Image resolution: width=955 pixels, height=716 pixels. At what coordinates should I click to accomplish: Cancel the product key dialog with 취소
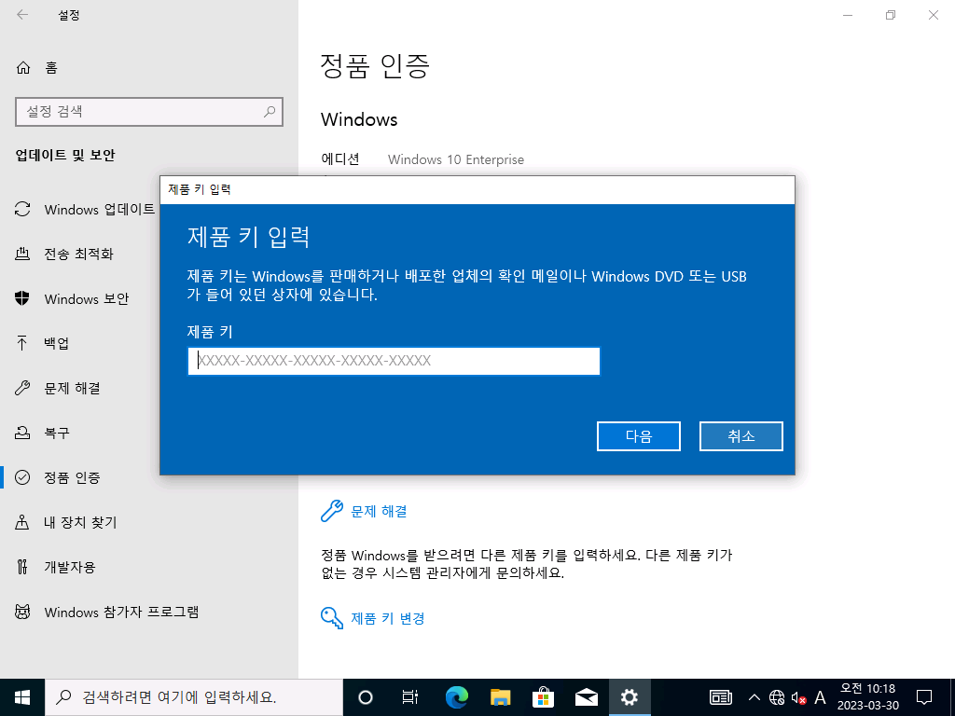click(740, 436)
